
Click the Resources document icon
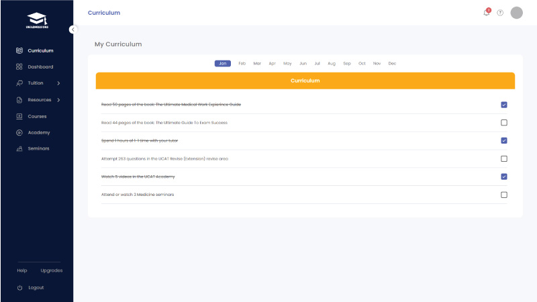[x=19, y=100]
